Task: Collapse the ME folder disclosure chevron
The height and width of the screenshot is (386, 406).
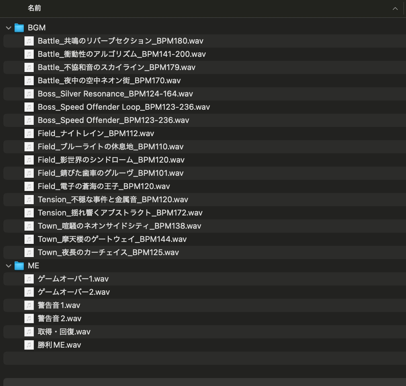Action: [x=9, y=266]
